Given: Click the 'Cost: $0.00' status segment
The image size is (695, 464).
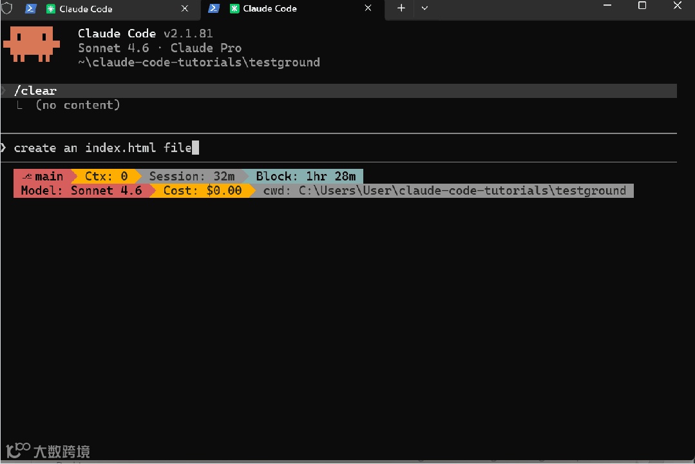Looking at the screenshot, I should coord(202,191).
